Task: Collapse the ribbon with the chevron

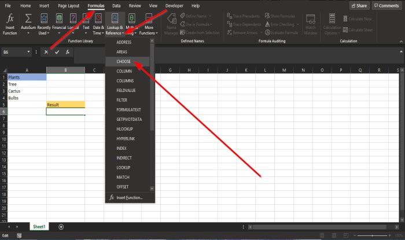Action: 401,41
